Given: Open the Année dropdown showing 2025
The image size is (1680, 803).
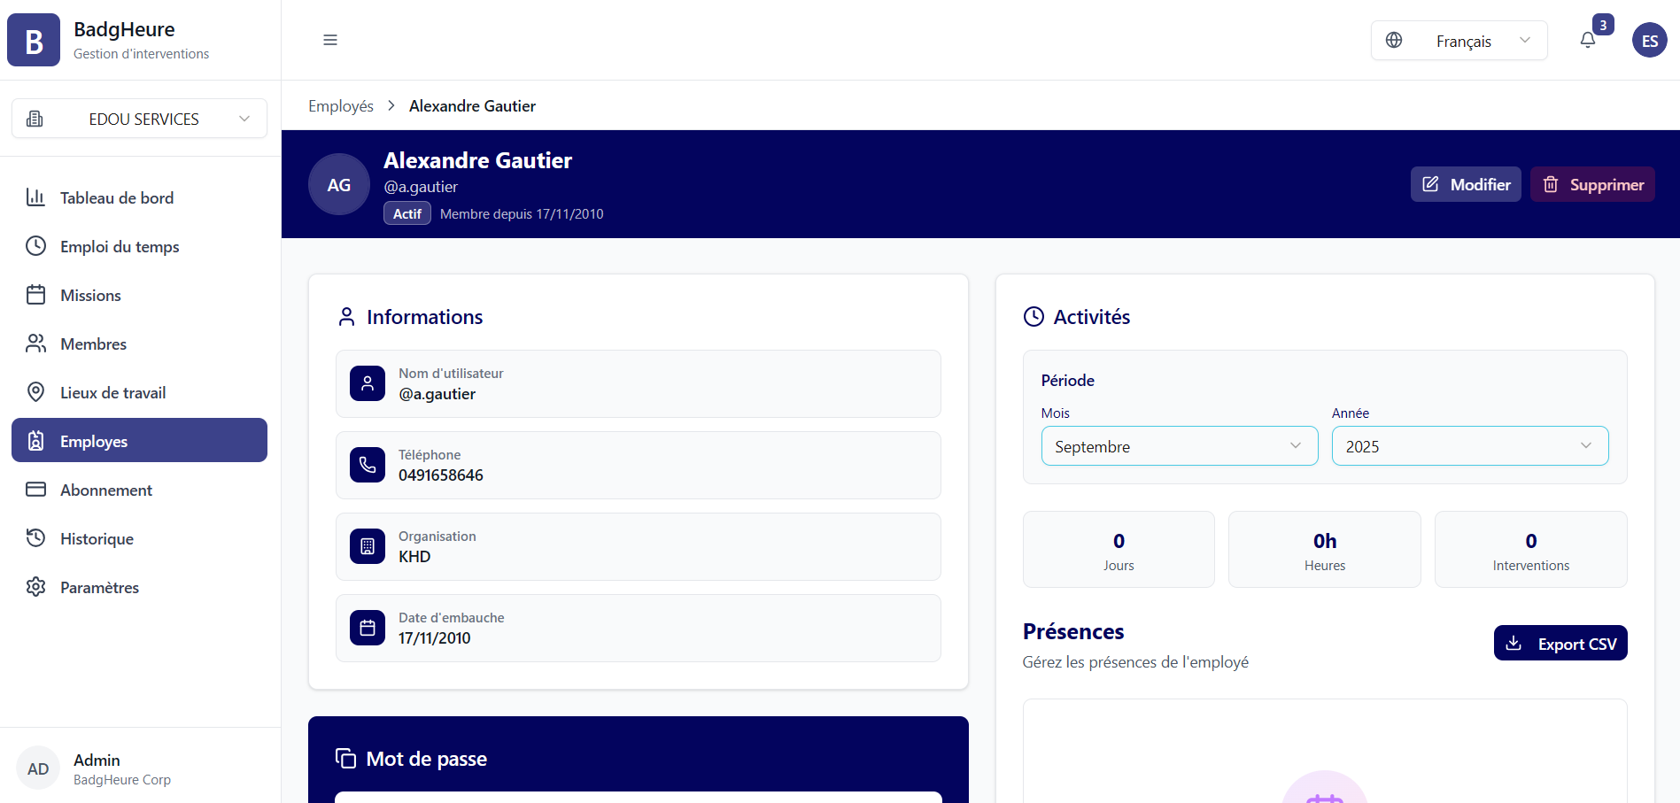Looking at the screenshot, I should click(x=1469, y=446).
